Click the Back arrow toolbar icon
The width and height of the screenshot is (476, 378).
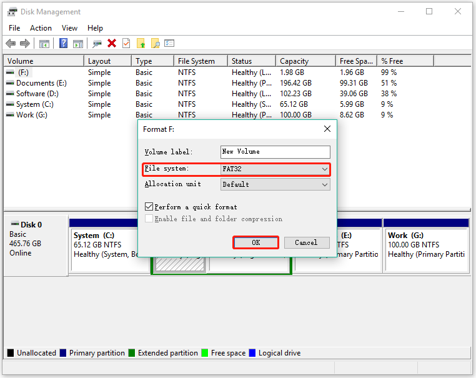click(x=11, y=43)
